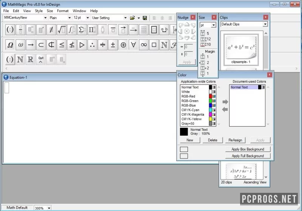Open the product template palette
This screenshot has width=302, height=211.
point(92,30)
